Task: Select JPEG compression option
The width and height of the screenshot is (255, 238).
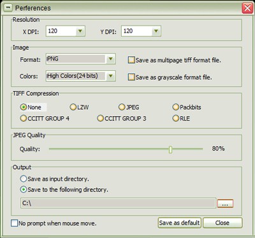Action: point(122,107)
